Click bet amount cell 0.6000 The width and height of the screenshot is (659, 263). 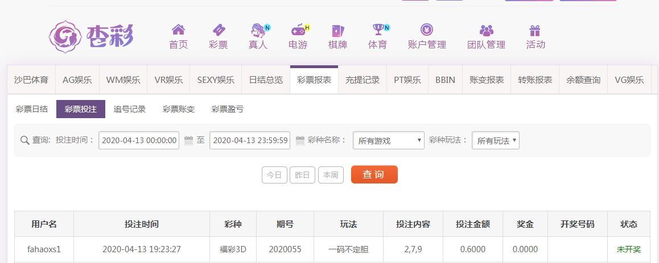(473, 249)
